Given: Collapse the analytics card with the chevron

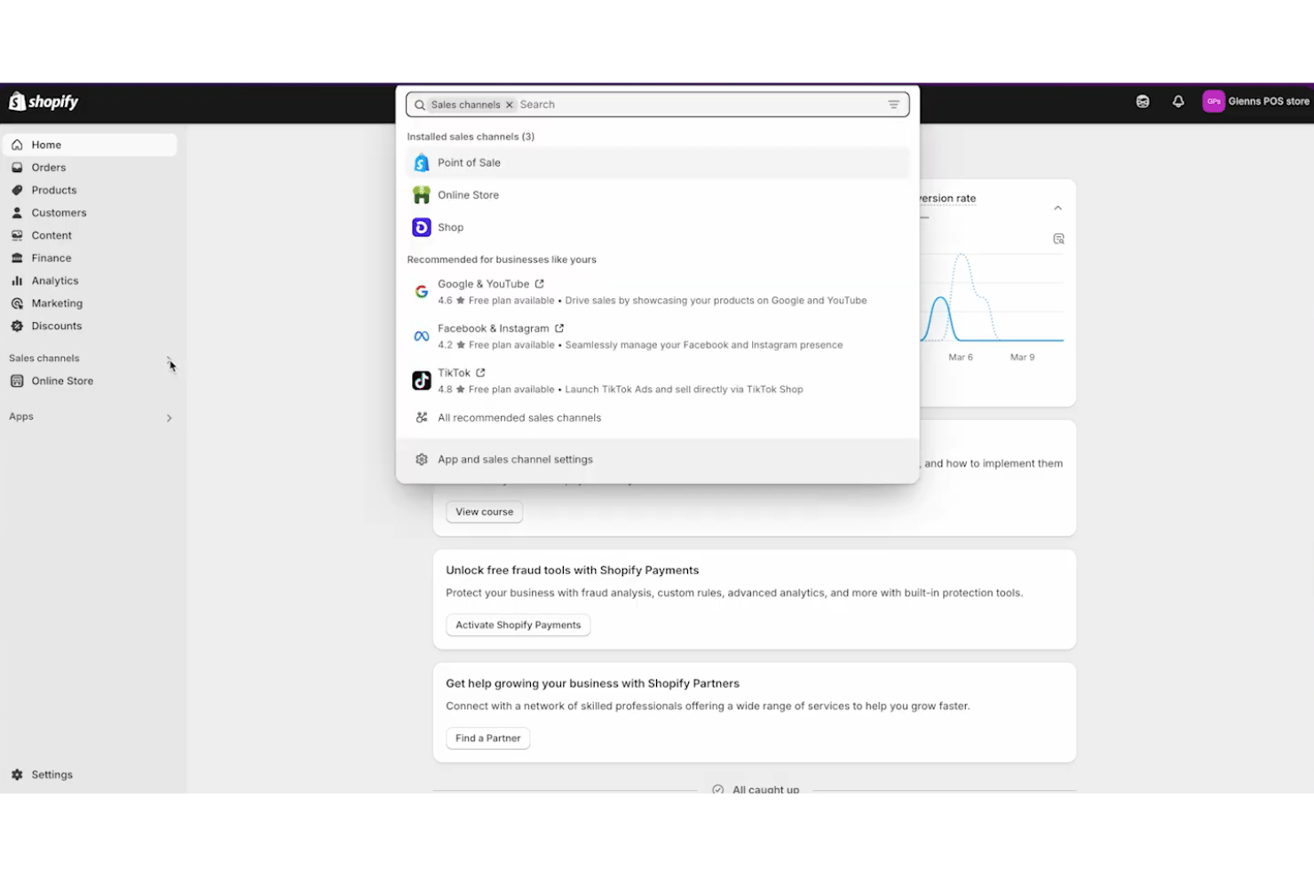Looking at the screenshot, I should tap(1057, 208).
